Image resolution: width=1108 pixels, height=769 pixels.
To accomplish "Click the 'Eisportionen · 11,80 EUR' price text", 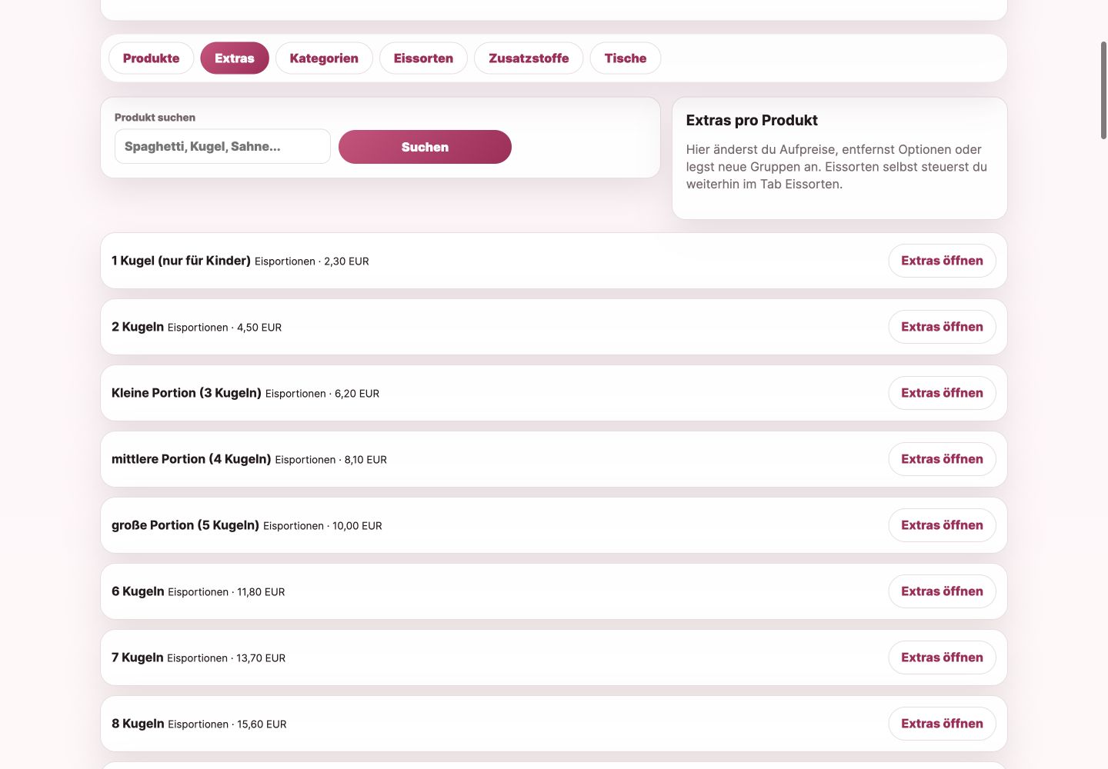I will pos(226,592).
